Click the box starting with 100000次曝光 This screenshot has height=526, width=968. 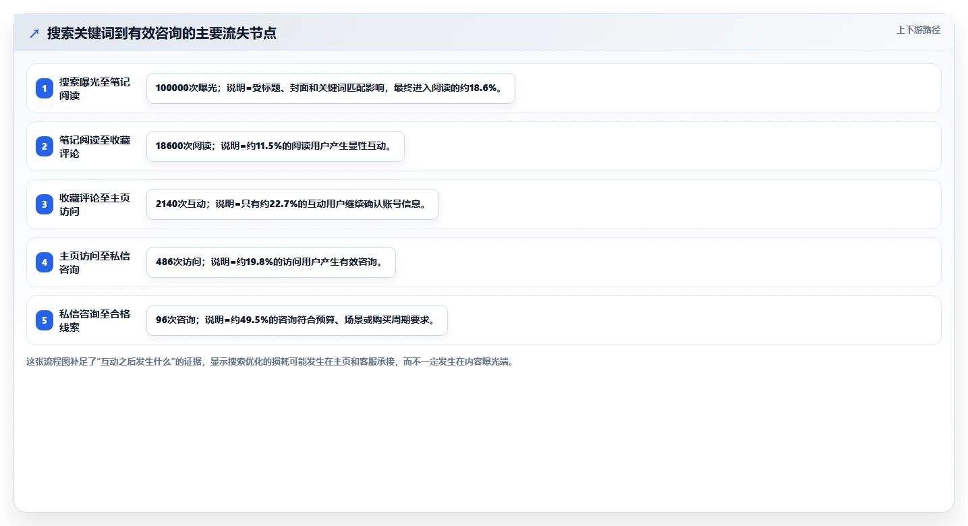(x=331, y=88)
